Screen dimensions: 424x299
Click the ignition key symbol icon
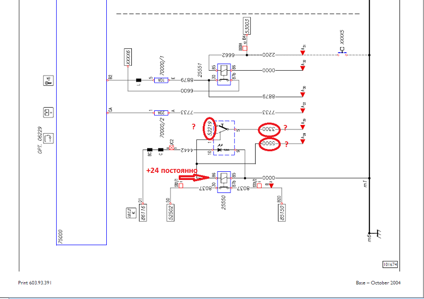click(x=48, y=80)
